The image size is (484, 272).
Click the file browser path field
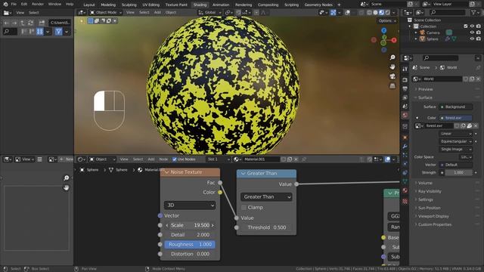pyautogui.click(x=60, y=23)
